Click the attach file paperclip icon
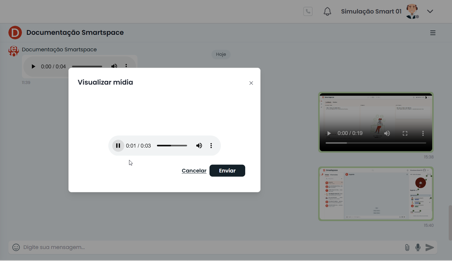452x261 pixels. [407, 247]
